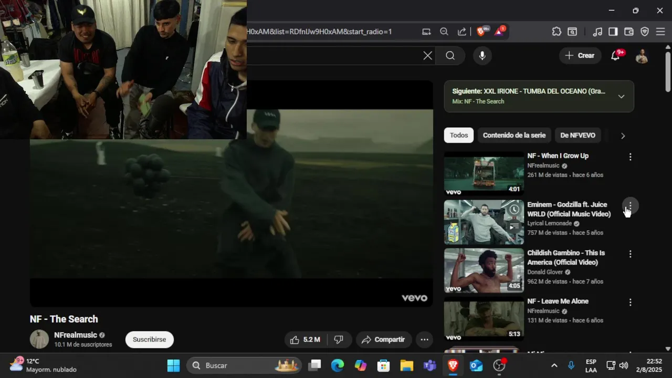Click the system tray microphone icon
672x378 pixels.
pyautogui.click(x=571, y=365)
